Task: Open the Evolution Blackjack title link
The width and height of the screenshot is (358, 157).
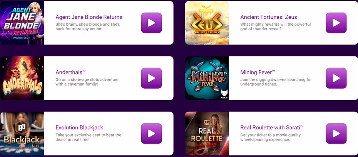Action: click(79, 127)
